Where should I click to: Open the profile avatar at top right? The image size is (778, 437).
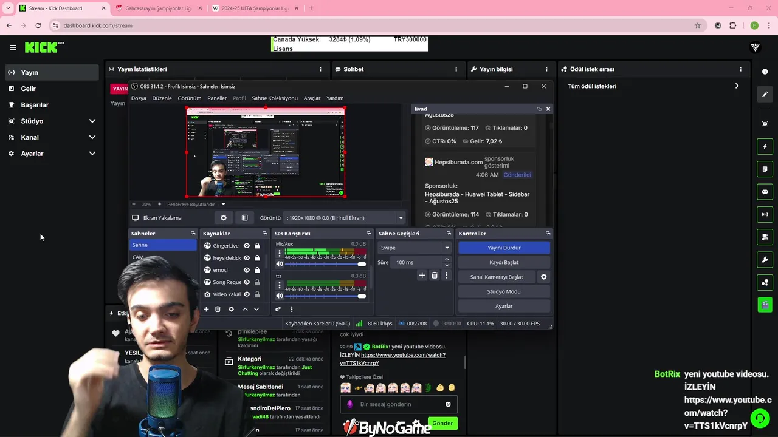point(756,47)
